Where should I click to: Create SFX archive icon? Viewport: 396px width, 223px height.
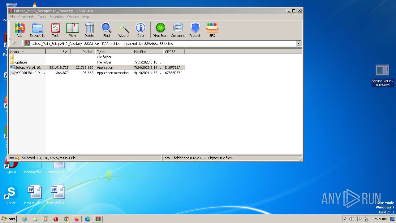[212, 30]
